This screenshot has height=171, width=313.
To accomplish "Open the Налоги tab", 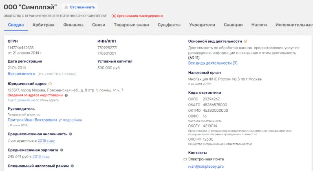I will [x=259, y=25].
